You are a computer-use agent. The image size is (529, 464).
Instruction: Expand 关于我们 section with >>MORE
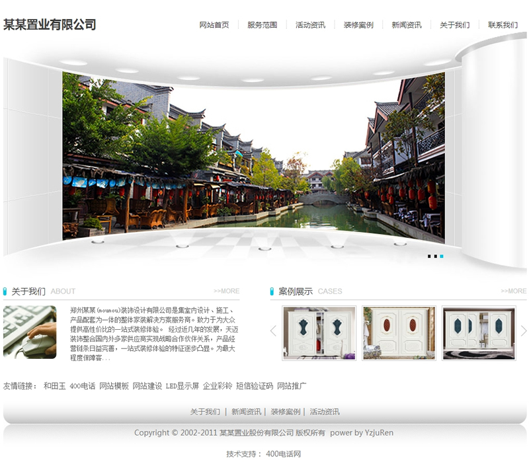click(x=226, y=291)
